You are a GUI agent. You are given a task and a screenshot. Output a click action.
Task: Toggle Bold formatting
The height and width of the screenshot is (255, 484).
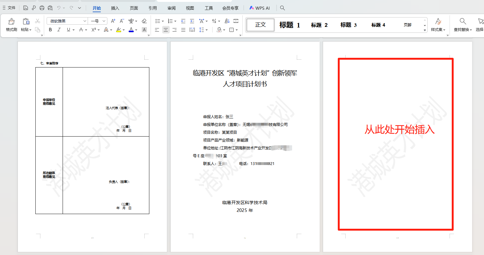tap(50, 30)
